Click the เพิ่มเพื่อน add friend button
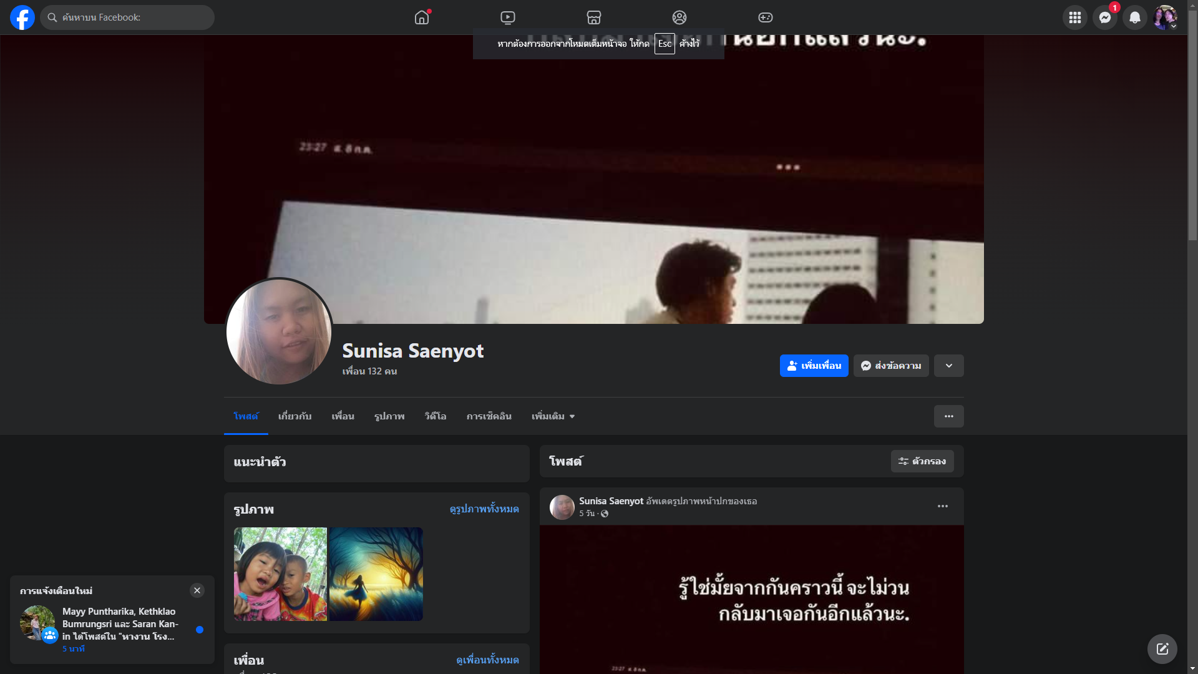 (814, 366)
